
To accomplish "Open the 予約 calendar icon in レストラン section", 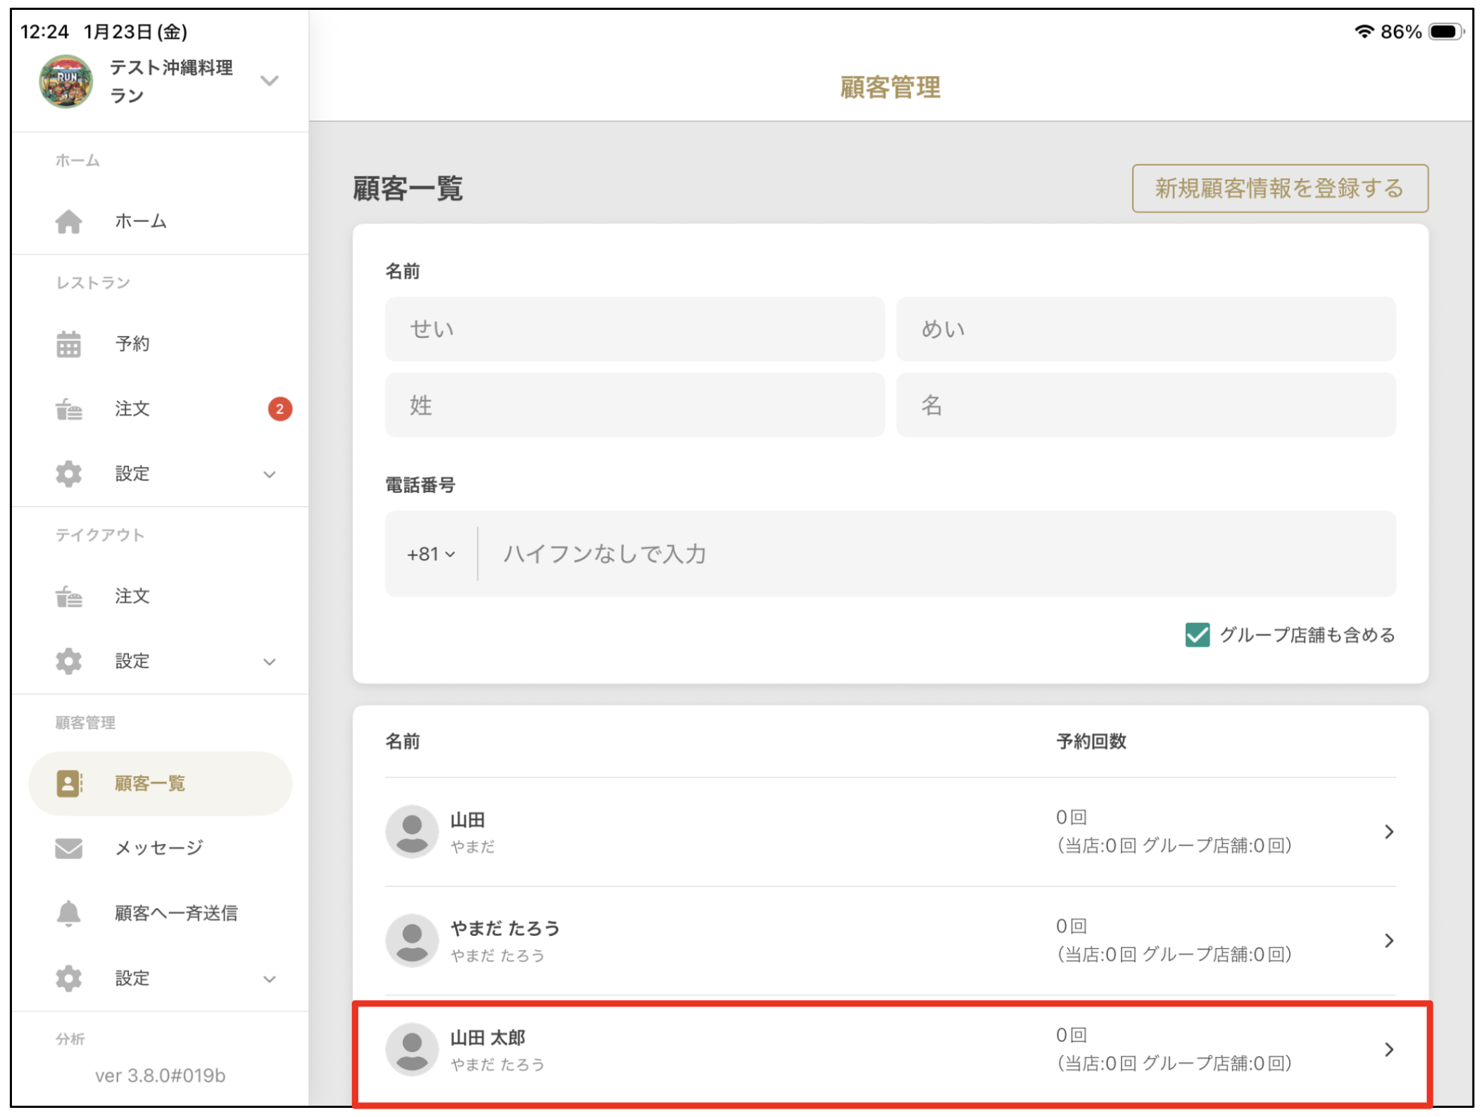I will pos(70,343).
